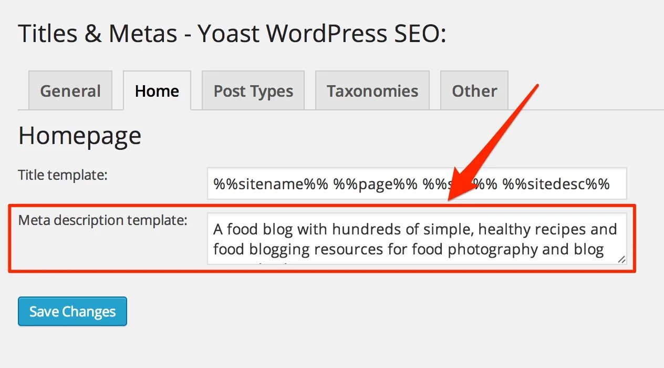Focus the Title template input field
The width and height of the screenshot is (664, 368).
[x=417, y=183]
